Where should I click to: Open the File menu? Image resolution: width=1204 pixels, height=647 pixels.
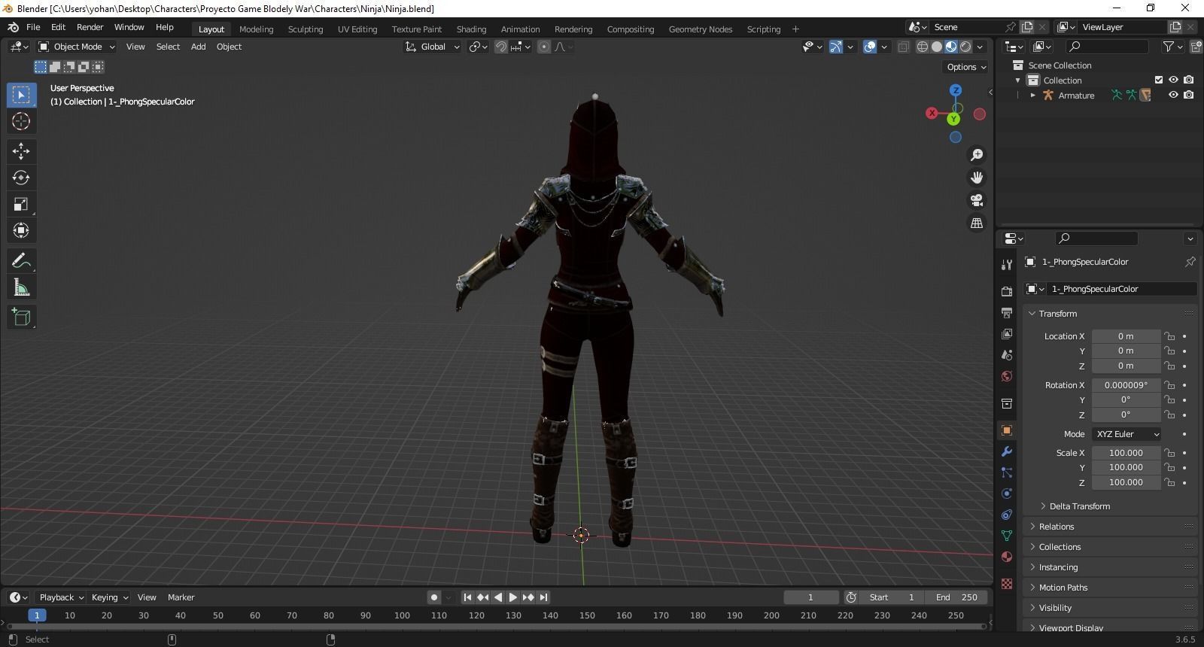click(33, 27)
